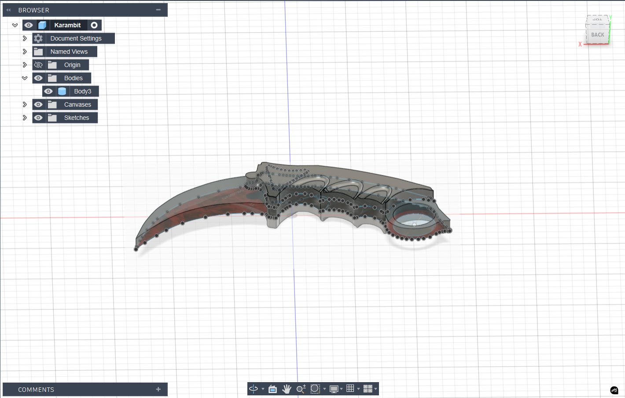625x398 pixels.
Task: Click the Canvases folder icon
Action: [x=52, y=104]
